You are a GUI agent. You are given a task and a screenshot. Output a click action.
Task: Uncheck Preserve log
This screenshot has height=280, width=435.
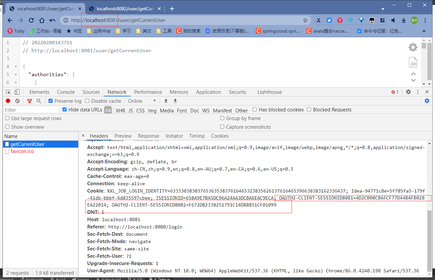coord(51,101)
